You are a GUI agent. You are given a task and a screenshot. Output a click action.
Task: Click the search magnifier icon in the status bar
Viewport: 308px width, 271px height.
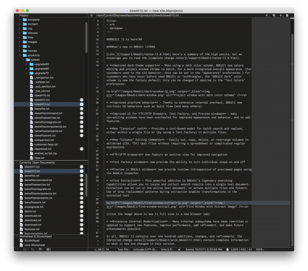32,249
